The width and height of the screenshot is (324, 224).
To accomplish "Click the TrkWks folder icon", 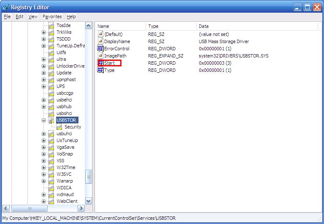I will 51,32.
